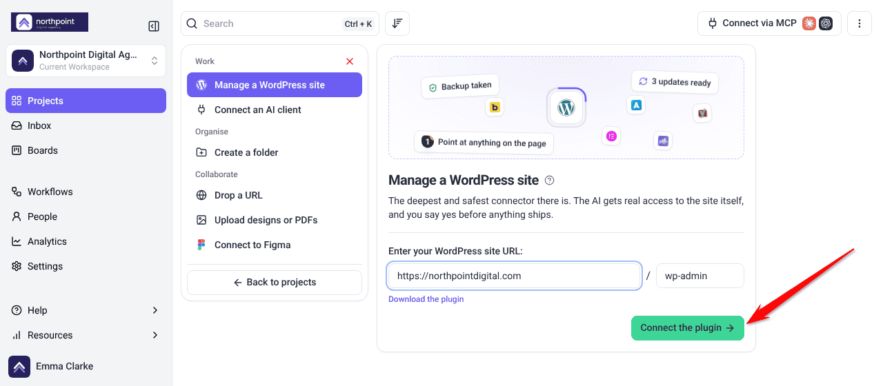Click the Enter your WordPress site URL label
Image resolution: width=883 pixels, height=386 pixels.
[455, 252]
